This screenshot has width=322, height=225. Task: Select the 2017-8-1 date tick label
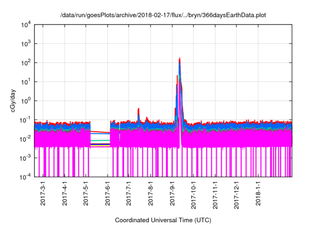pos(150,194)
